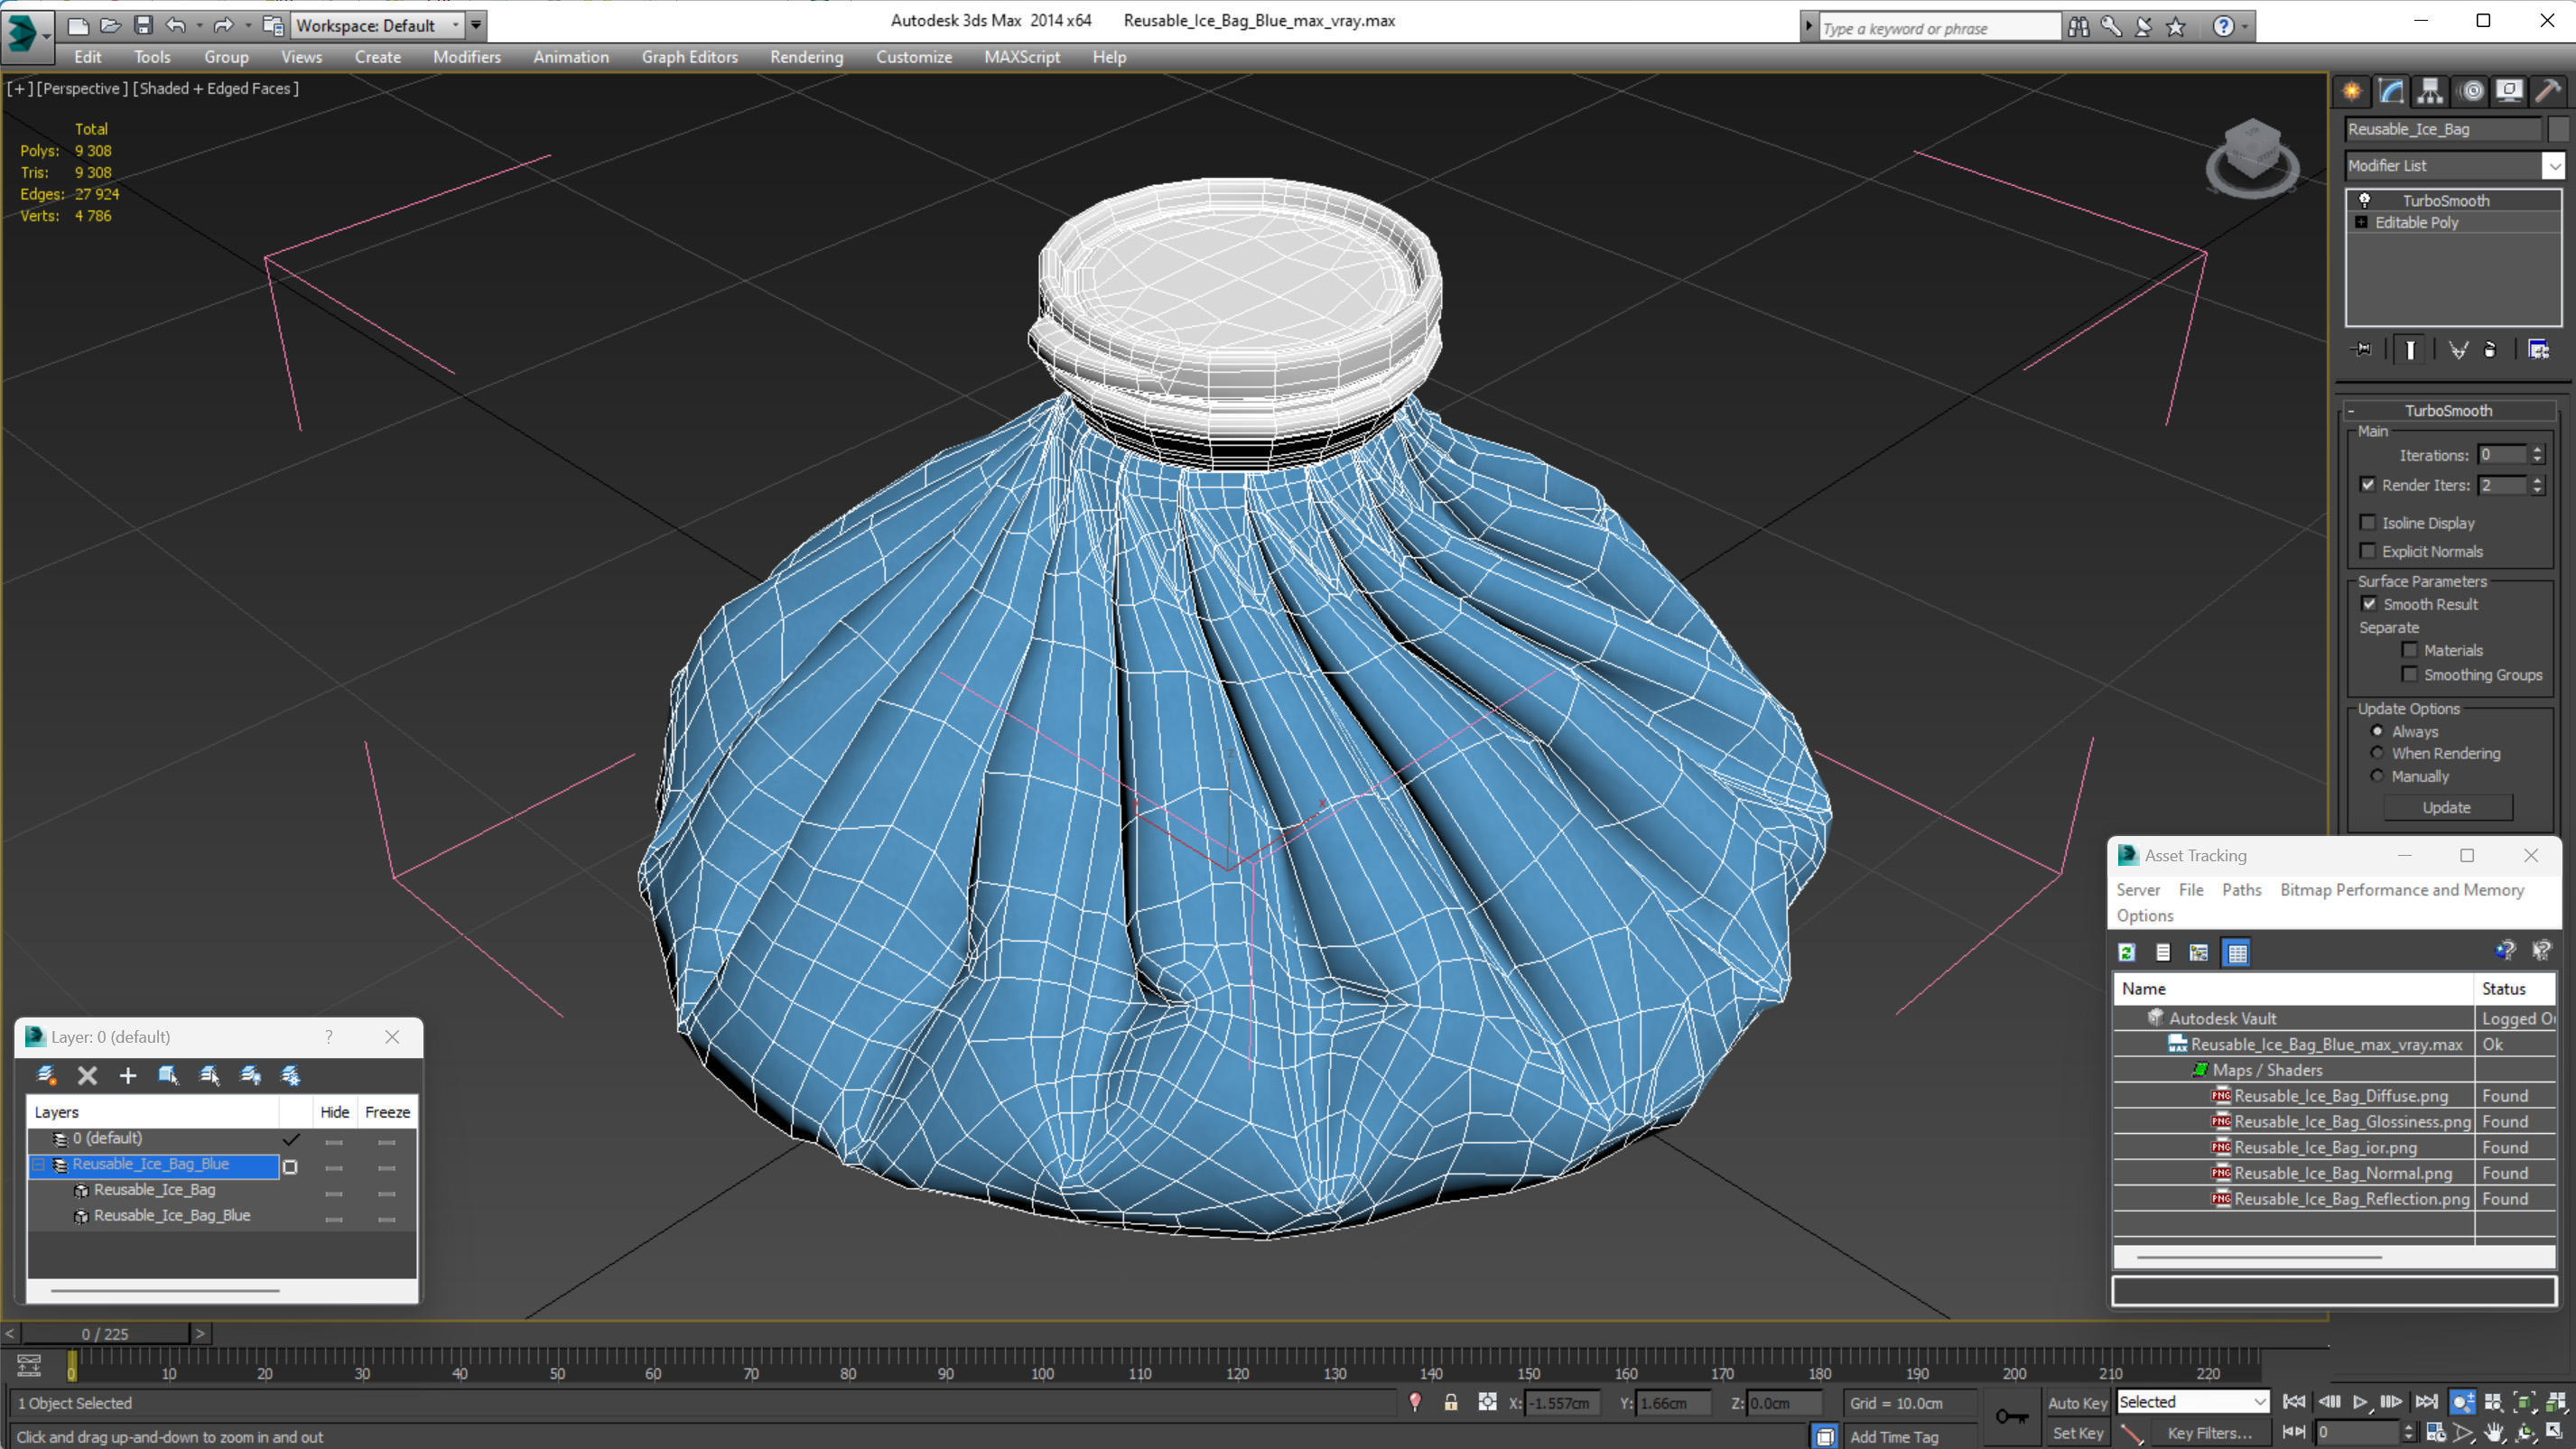This screenshot has height=1449, width=2576.
Task: Toggle the Render Iters checkbox
Action: click(2368, 485)
